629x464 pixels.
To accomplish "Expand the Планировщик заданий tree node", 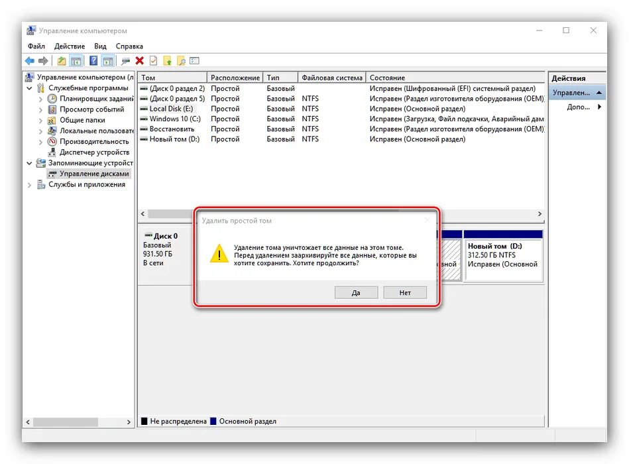I will (41, 97).
